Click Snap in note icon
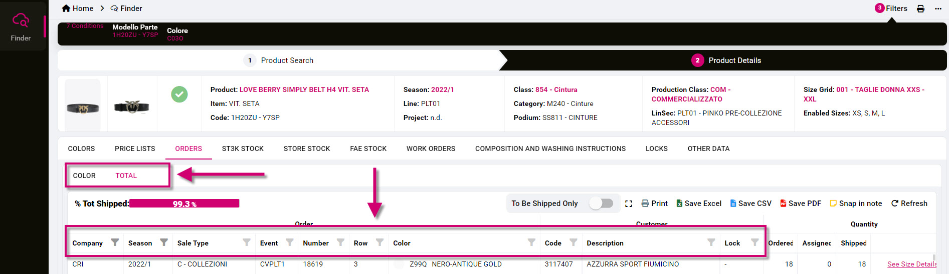 tap(833, 203)
